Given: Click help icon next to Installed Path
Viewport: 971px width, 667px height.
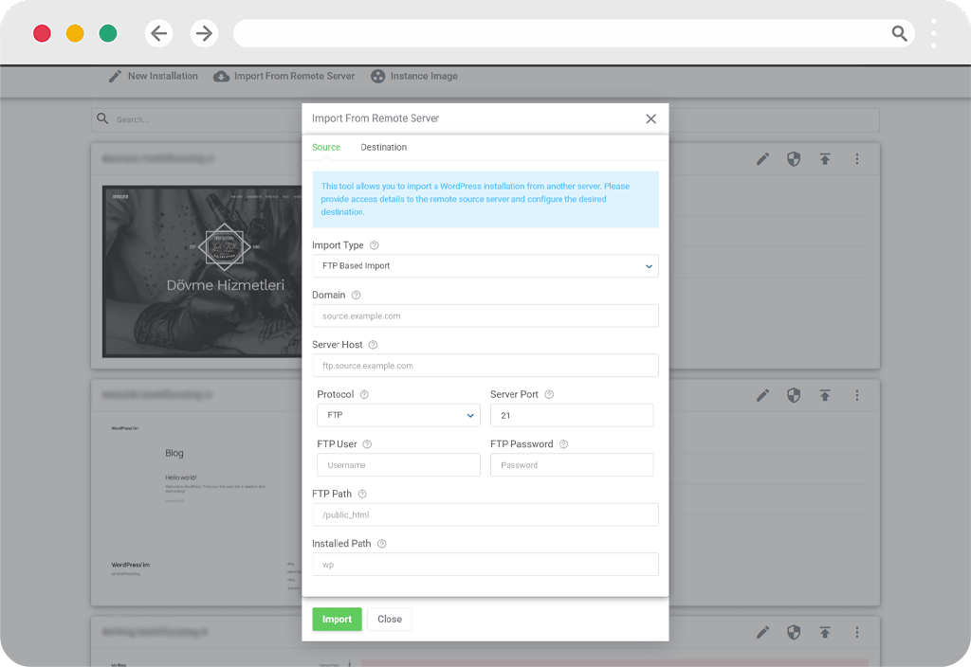Looking at the screenshot, I should [382, 544].
